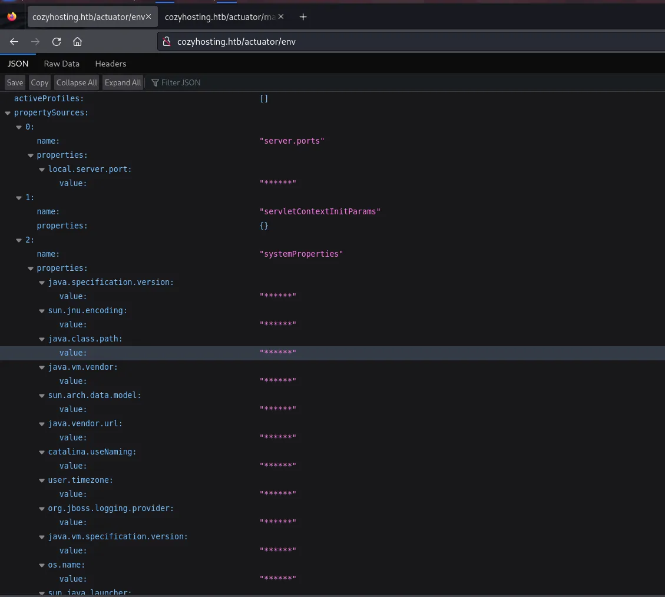Expand All JSON nodes

(x=123, y=82)
